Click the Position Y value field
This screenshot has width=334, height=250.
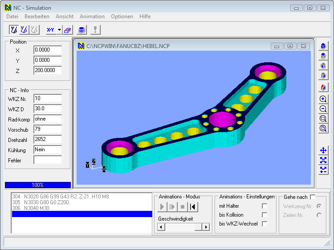click(48, 60)
